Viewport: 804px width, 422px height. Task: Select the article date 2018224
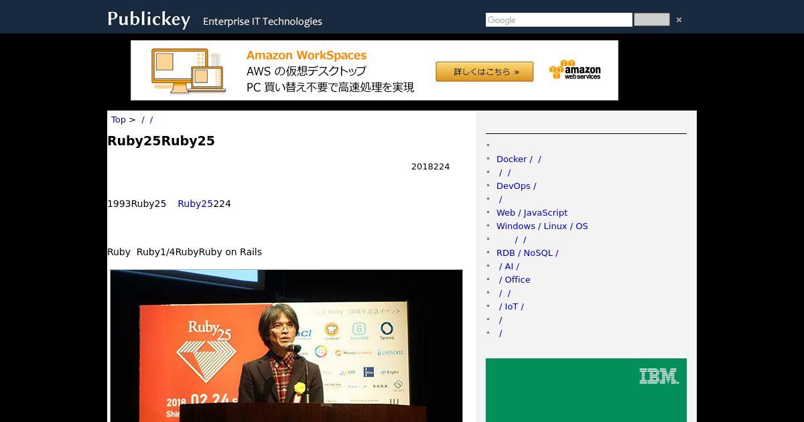pos(430,167)
